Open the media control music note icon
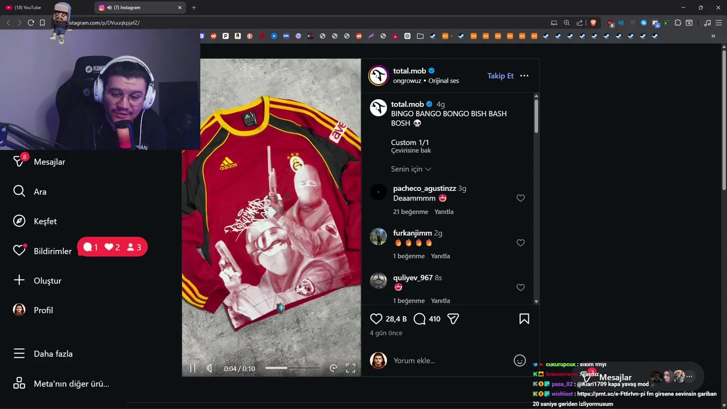The height and width of the screenshot is (409, 727). [707, 23]
